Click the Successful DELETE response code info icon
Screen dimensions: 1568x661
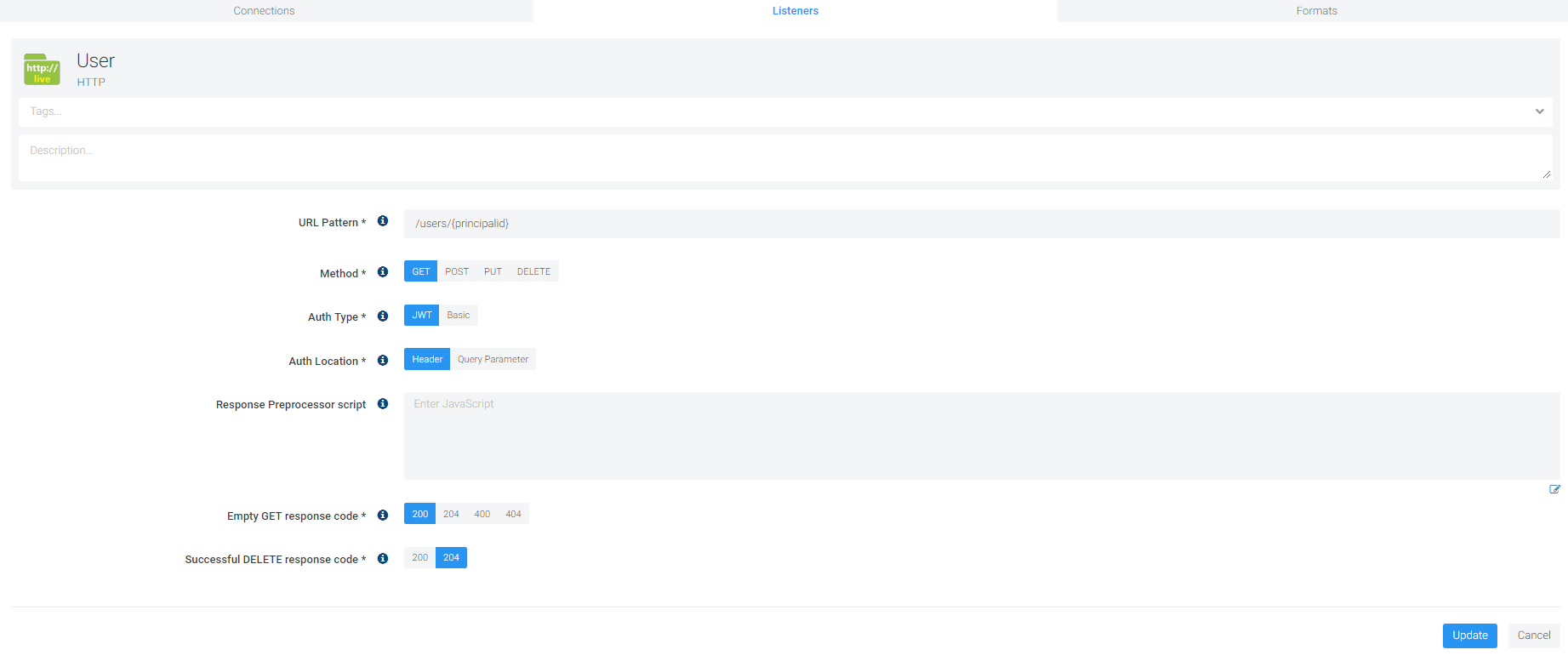(383, 559)
